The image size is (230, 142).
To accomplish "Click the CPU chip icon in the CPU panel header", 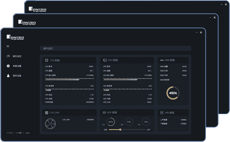I will (46, 60).
